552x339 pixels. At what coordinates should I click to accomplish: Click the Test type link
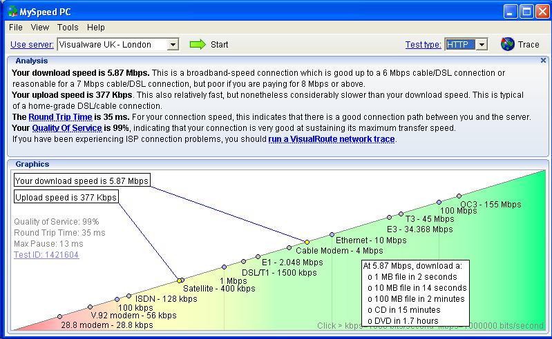point(423,45)
